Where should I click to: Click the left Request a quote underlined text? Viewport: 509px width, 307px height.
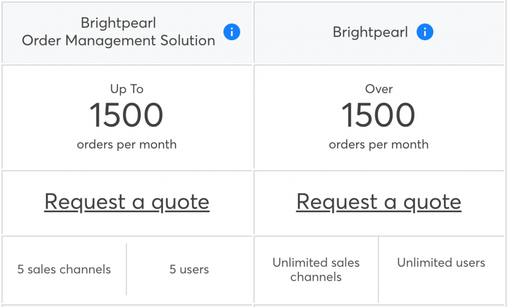(x=126, y=202)
